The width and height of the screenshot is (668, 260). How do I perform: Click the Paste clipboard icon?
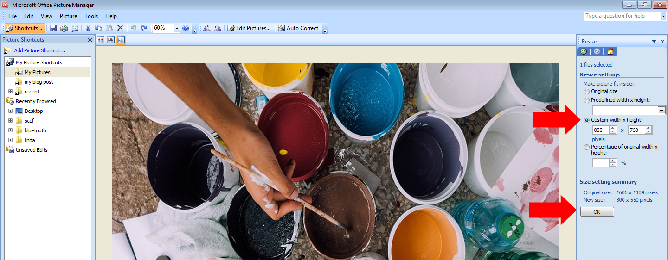coord(109,28)
